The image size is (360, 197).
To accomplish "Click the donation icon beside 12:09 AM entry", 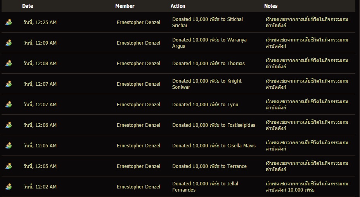I will pyautogui.click(x=9, y=43).
